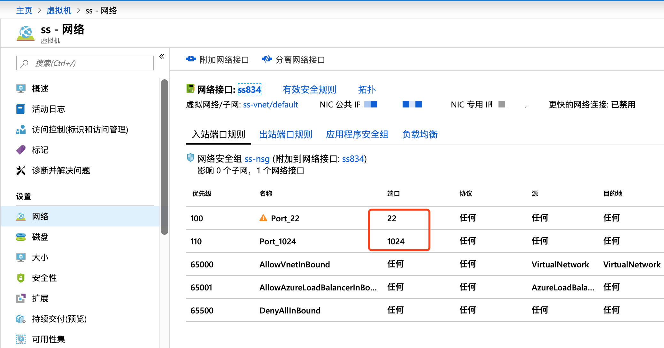Open 概述 overview icon in sidebar
This screenshot has height=348, width=664.
(x=21, y=88)
